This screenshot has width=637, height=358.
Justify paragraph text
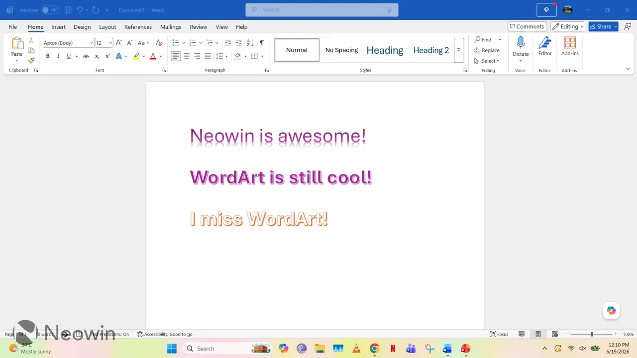(x=208, y=56)
